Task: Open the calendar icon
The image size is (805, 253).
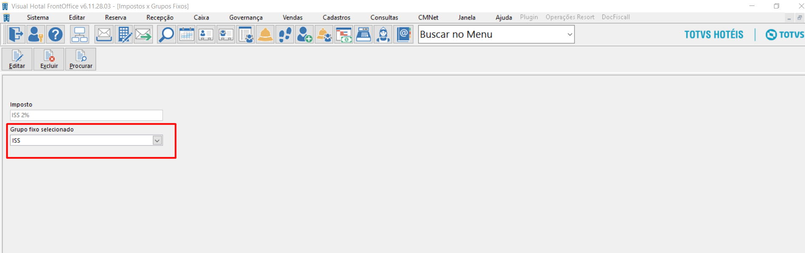Action: coord(186,34)
